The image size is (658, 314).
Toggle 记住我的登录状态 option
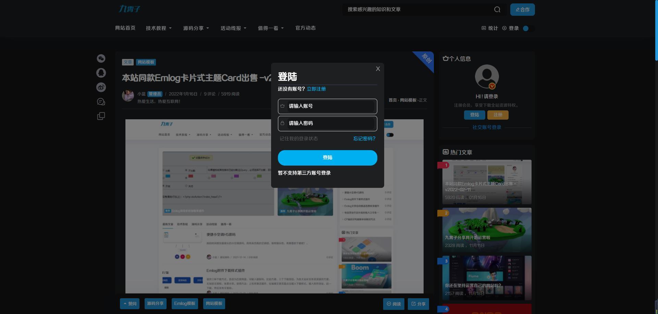298,139
